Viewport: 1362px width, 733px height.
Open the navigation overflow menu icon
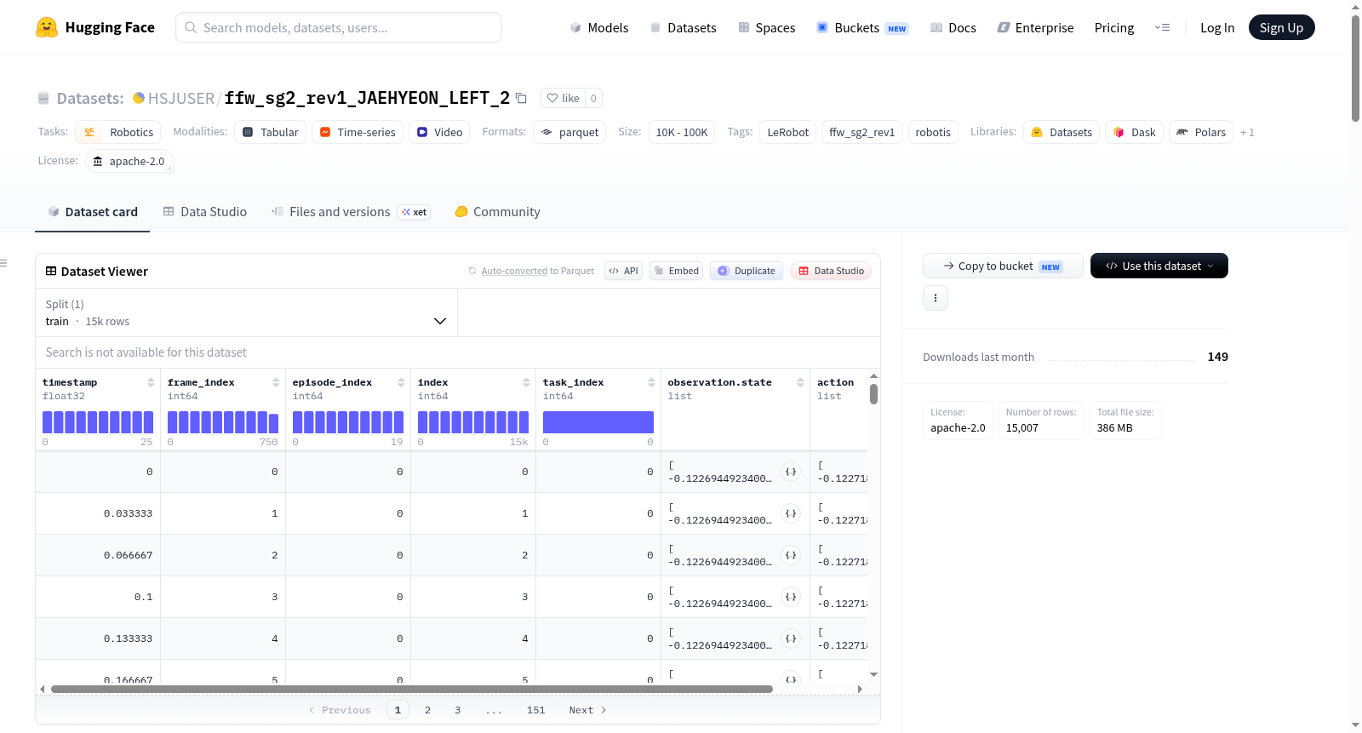click(x=1162, y=27)
